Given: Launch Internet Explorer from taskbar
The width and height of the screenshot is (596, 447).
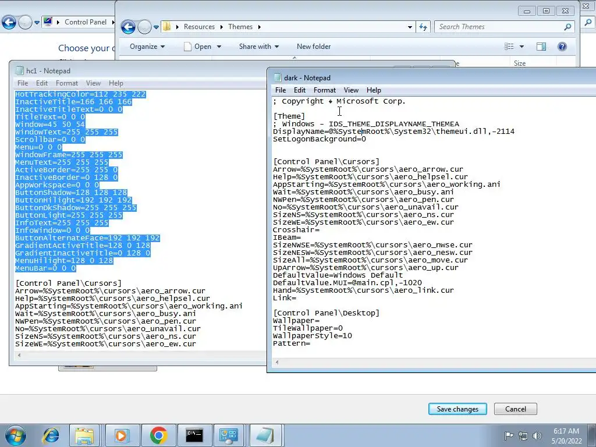Looking at the screenshot, I should [x=51, y=435].
